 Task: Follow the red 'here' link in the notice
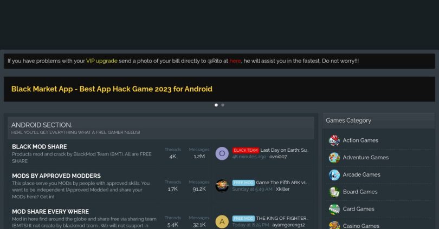pos(235,61)
